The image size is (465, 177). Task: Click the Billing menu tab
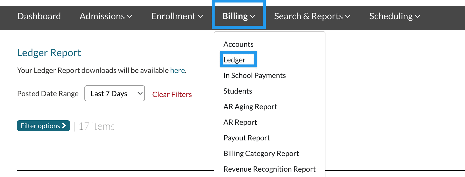click(x=238, y=16)
